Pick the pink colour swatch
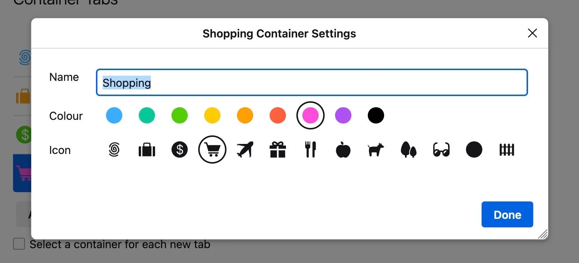The width and height of the screenshot is (579, 263). 311,116
